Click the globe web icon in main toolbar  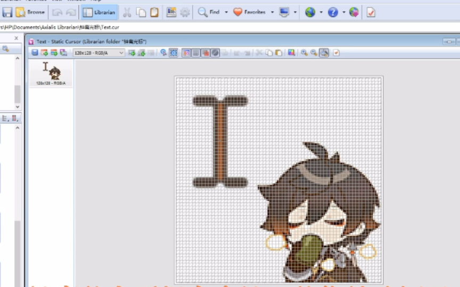(310, 12)
